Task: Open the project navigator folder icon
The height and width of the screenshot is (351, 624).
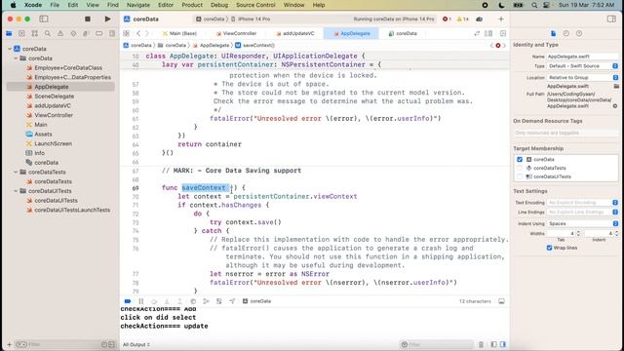Action: pyautogui.click(x=9, y=33)
